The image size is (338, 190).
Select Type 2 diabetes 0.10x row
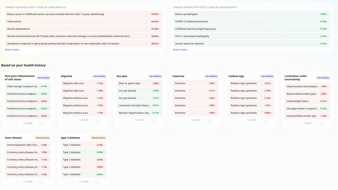(84, 145)
